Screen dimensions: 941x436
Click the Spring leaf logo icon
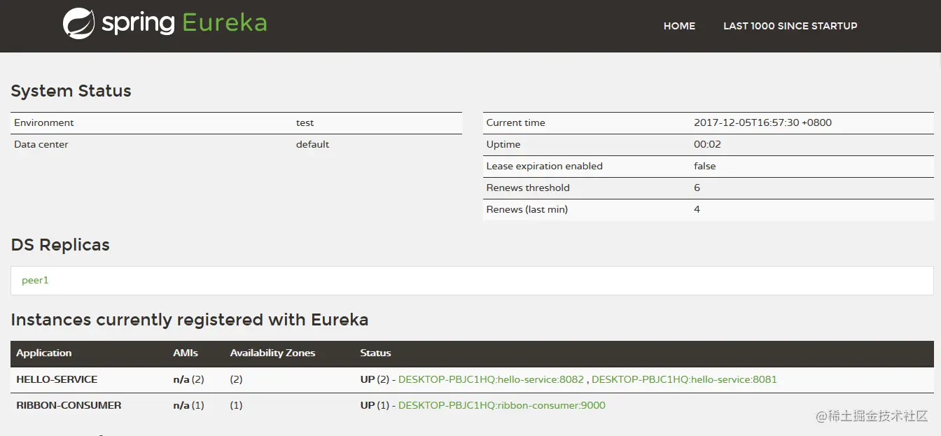pyautogui.click(x=78, y=23)
